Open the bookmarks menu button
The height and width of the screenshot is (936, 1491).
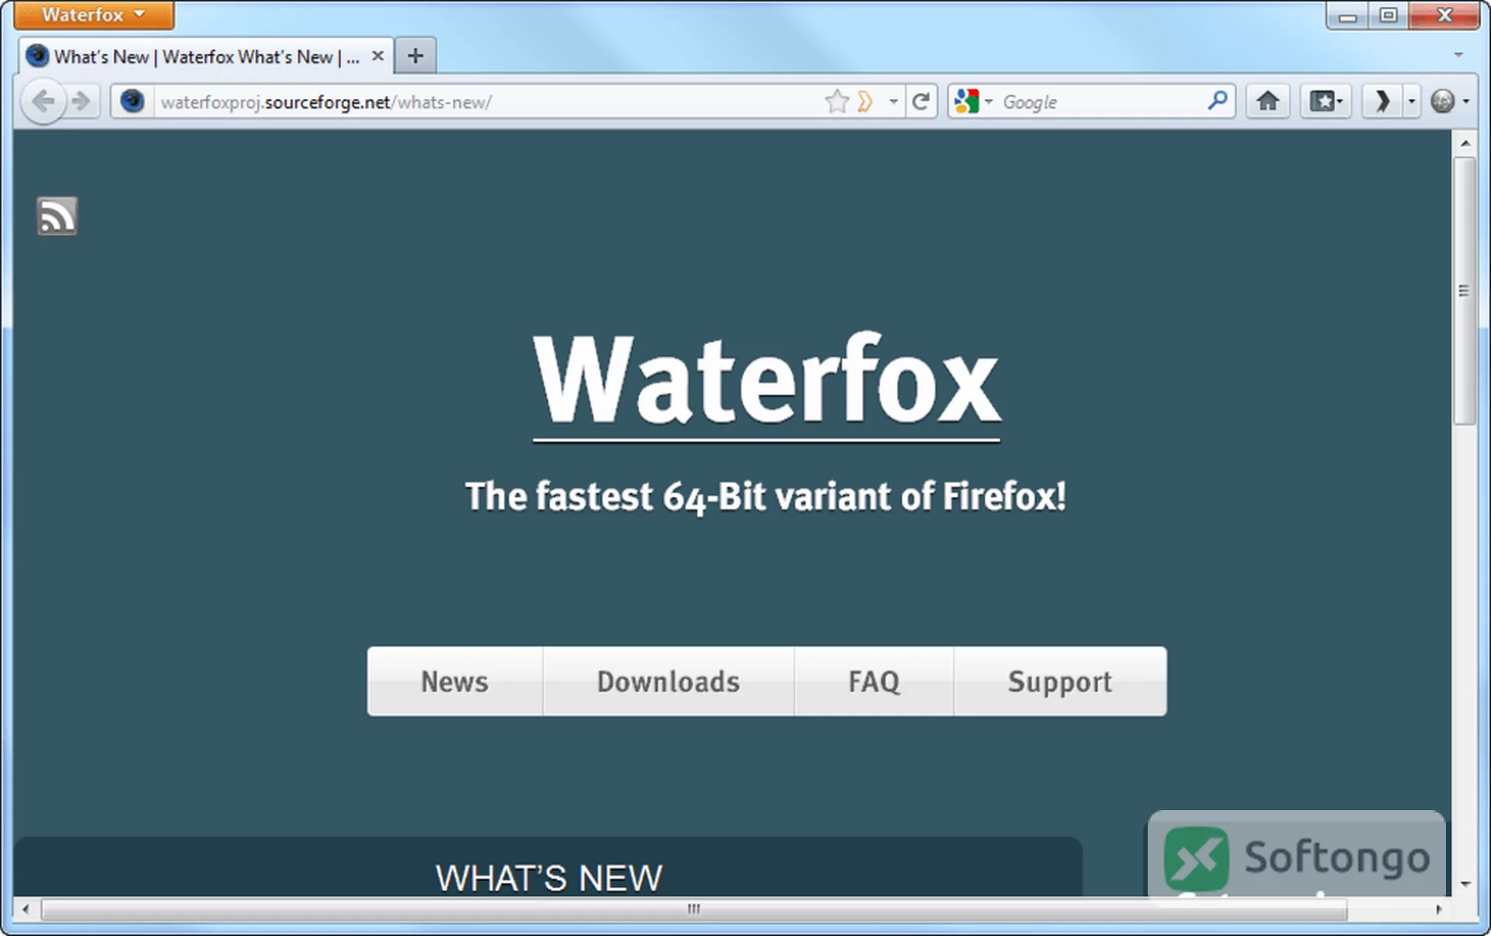[1326, 101]
